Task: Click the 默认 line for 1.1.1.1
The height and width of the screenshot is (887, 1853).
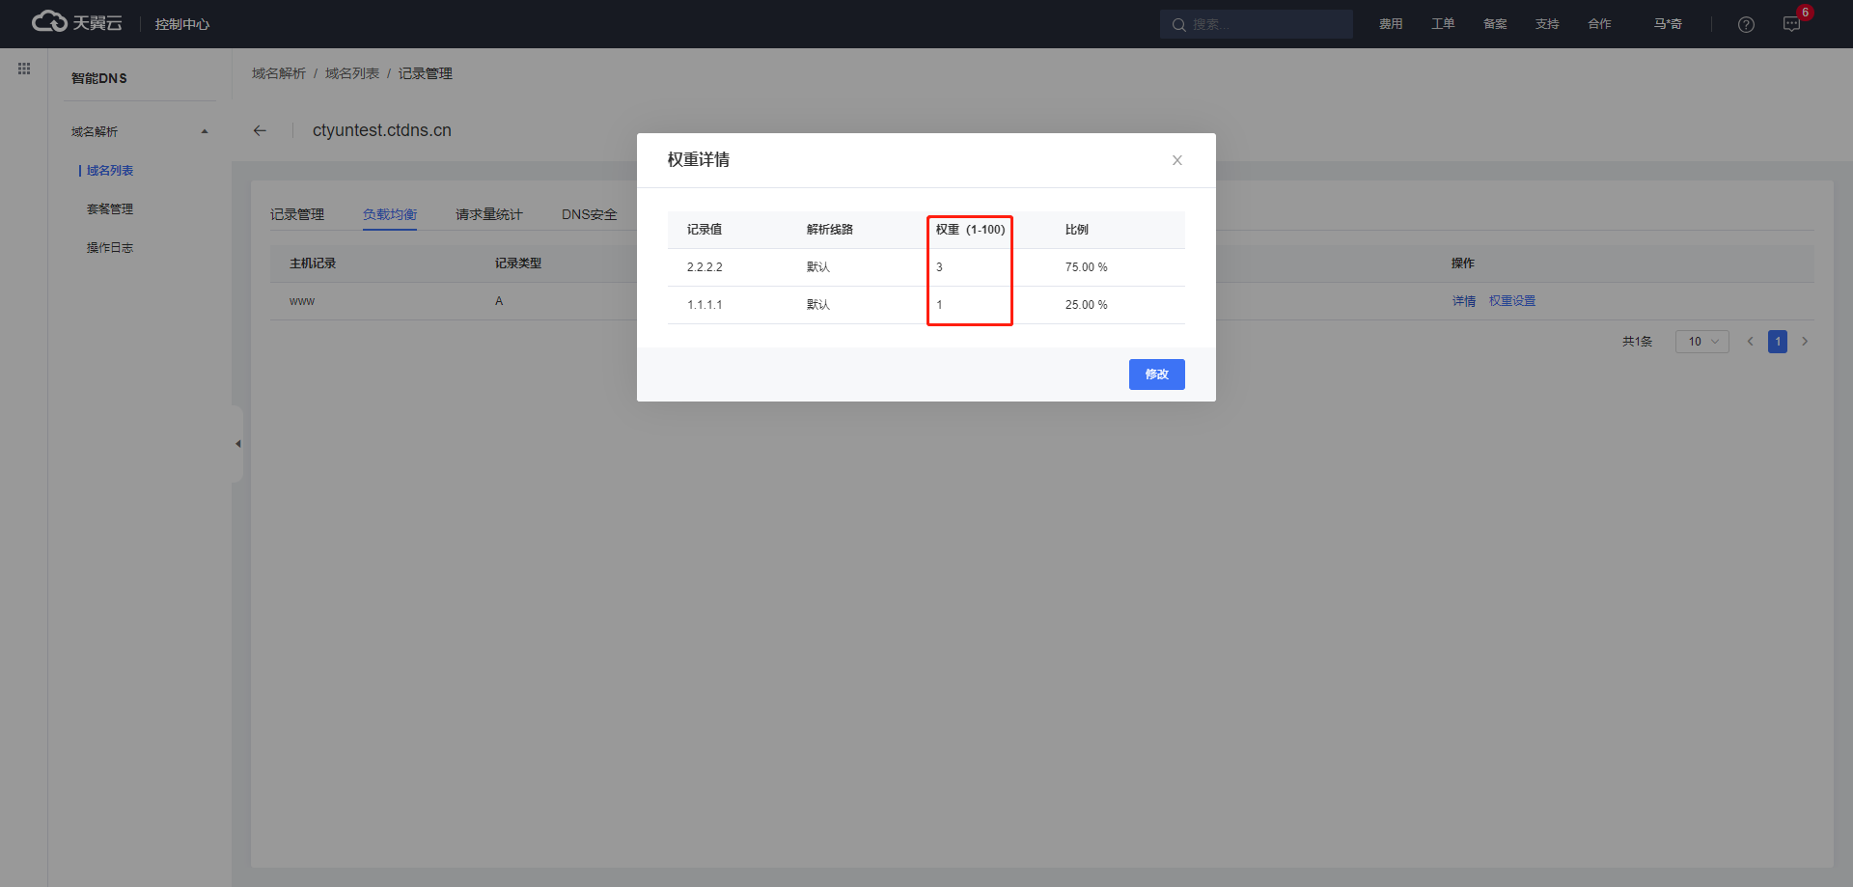Action: (818, 305)
